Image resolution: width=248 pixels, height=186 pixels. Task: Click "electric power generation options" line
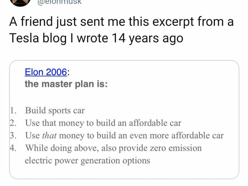[87, 160]
